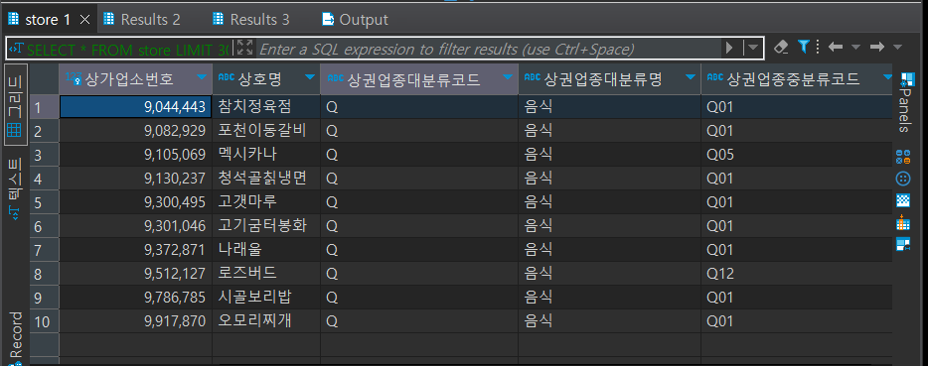The height and width of the screenshot is (366, 928).
Task: Select the 고갯마루 cell
Action: [266, 202]
